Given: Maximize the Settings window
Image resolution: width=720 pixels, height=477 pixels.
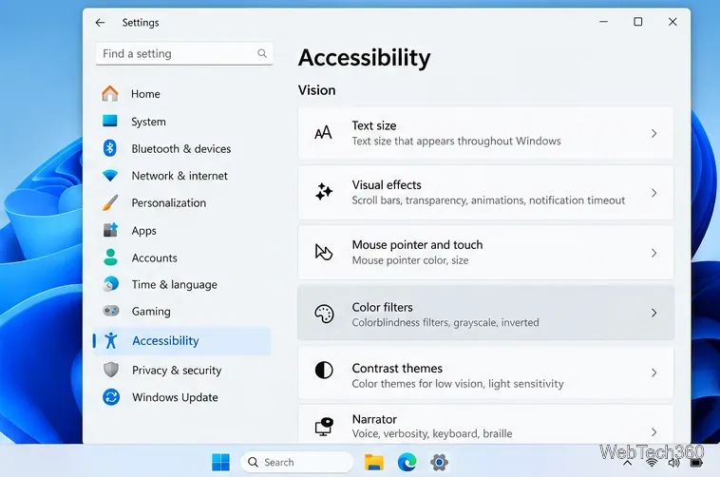Looking at the screenshot, I should click(x=637, y=22).
